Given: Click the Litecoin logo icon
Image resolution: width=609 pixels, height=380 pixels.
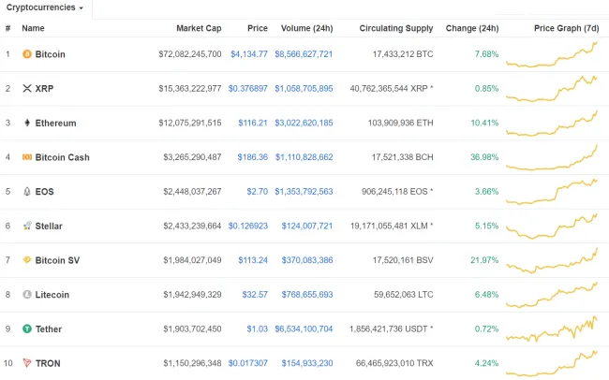Looking at the screenshot, I should click(27, 294).
